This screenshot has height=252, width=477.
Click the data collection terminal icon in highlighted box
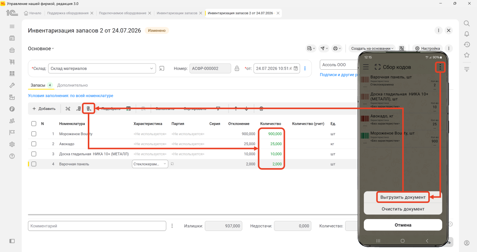(x=89, y=109)
